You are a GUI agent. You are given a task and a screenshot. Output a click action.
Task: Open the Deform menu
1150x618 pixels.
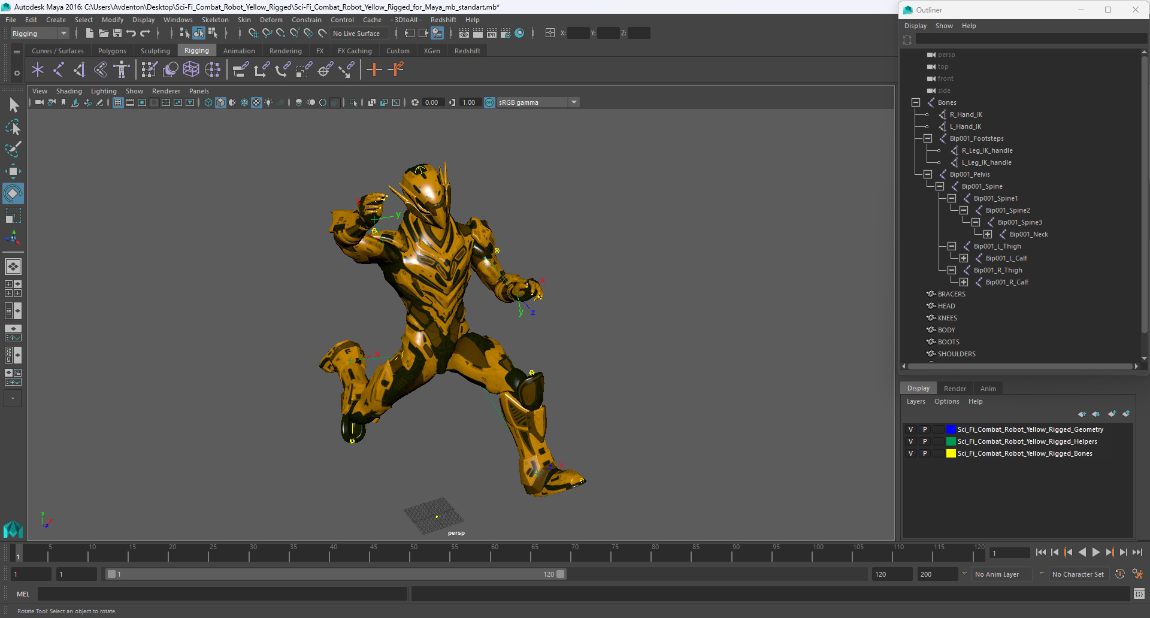[x=271, y=20]
